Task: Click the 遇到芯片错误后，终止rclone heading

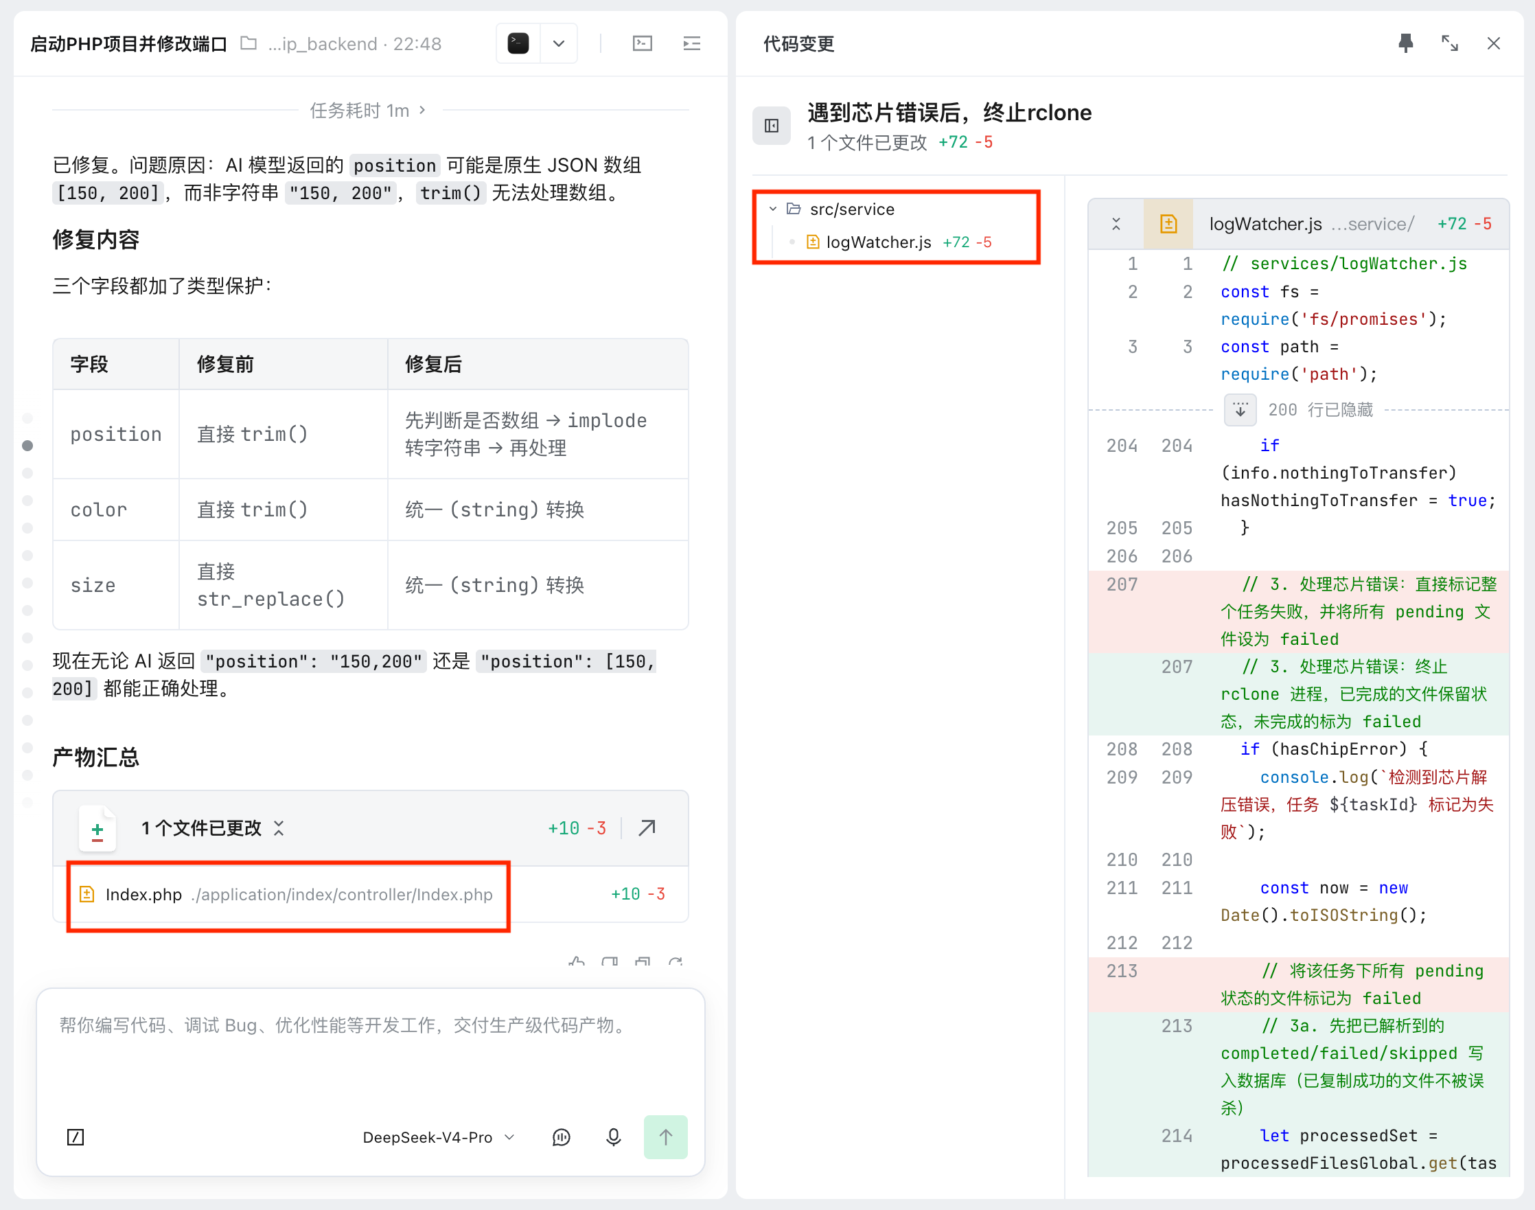Action: pyautogui.click(x=949, y=113)
